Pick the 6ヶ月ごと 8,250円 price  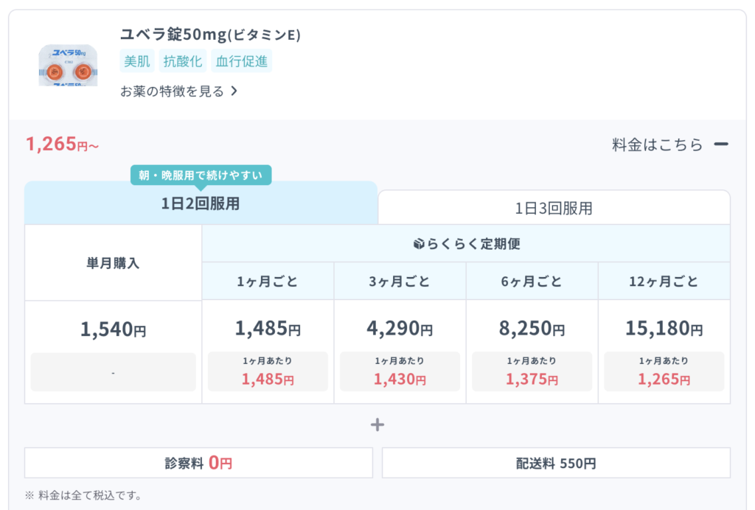pyautogui.click(x=532, y=328)
